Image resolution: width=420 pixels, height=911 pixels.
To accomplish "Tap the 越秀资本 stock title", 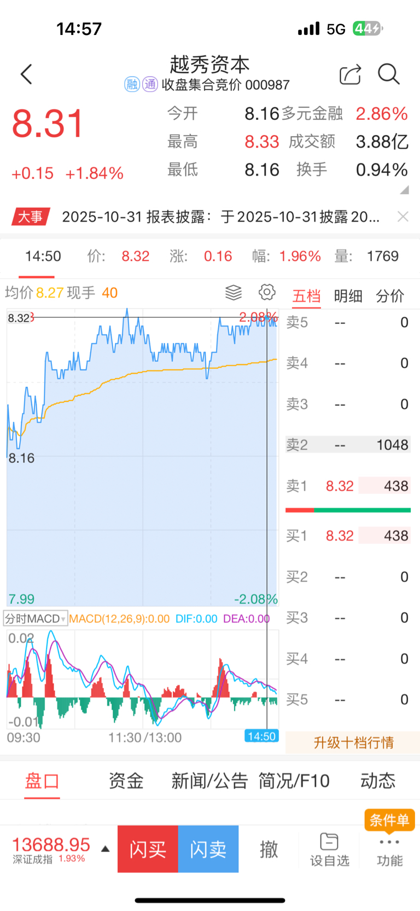I will pos(209,65).
